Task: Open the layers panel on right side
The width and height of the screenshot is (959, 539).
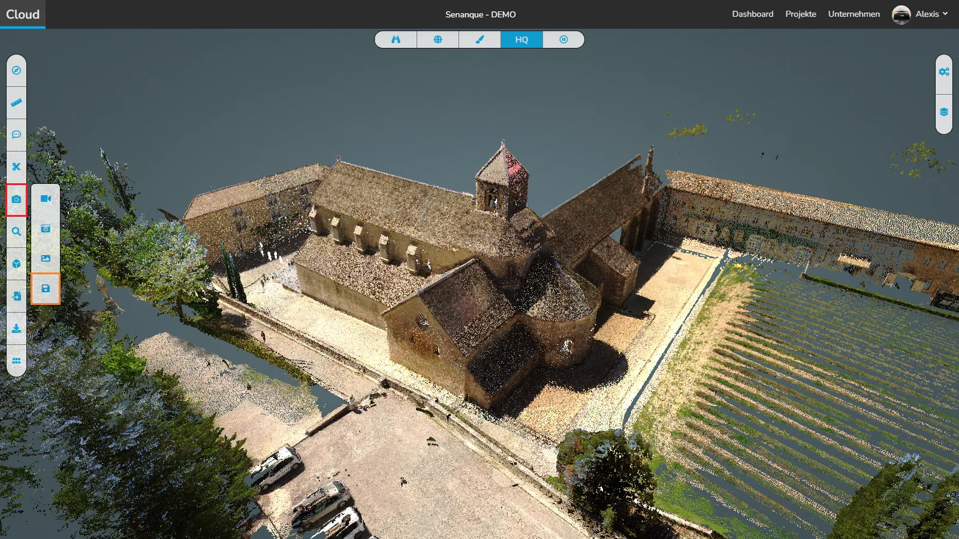Action: pos(944,113)
